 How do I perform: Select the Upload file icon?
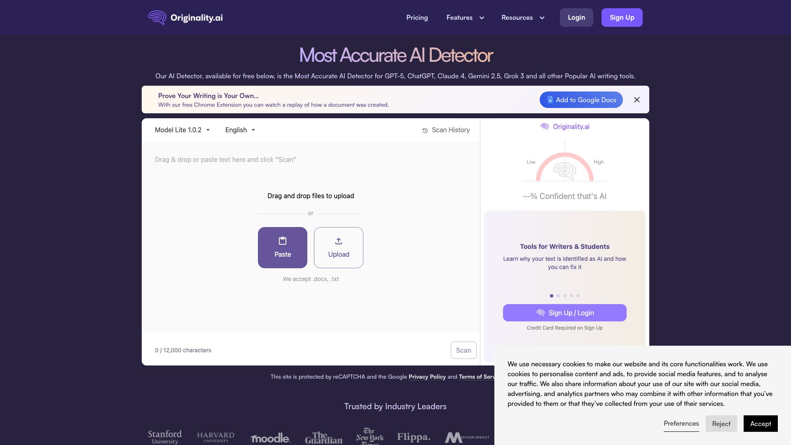coord(338,241)
